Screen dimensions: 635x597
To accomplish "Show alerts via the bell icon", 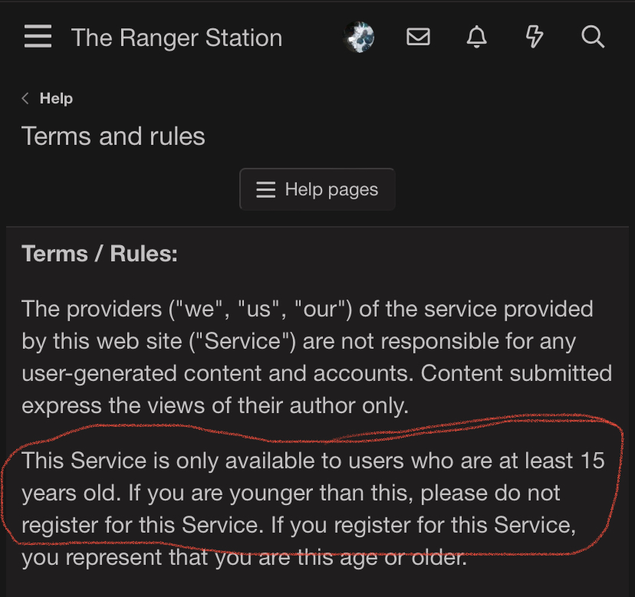I will (476, 37).
